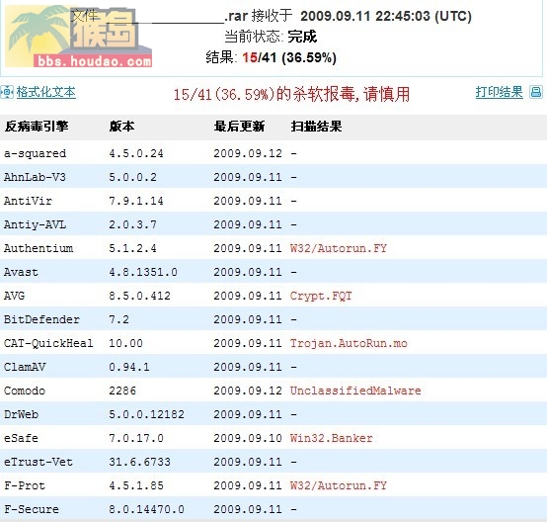Viewport: 547px width, 522px height.
Task: Click the Trojan.AutoRun.mo scan result
Action: point(349,343)
